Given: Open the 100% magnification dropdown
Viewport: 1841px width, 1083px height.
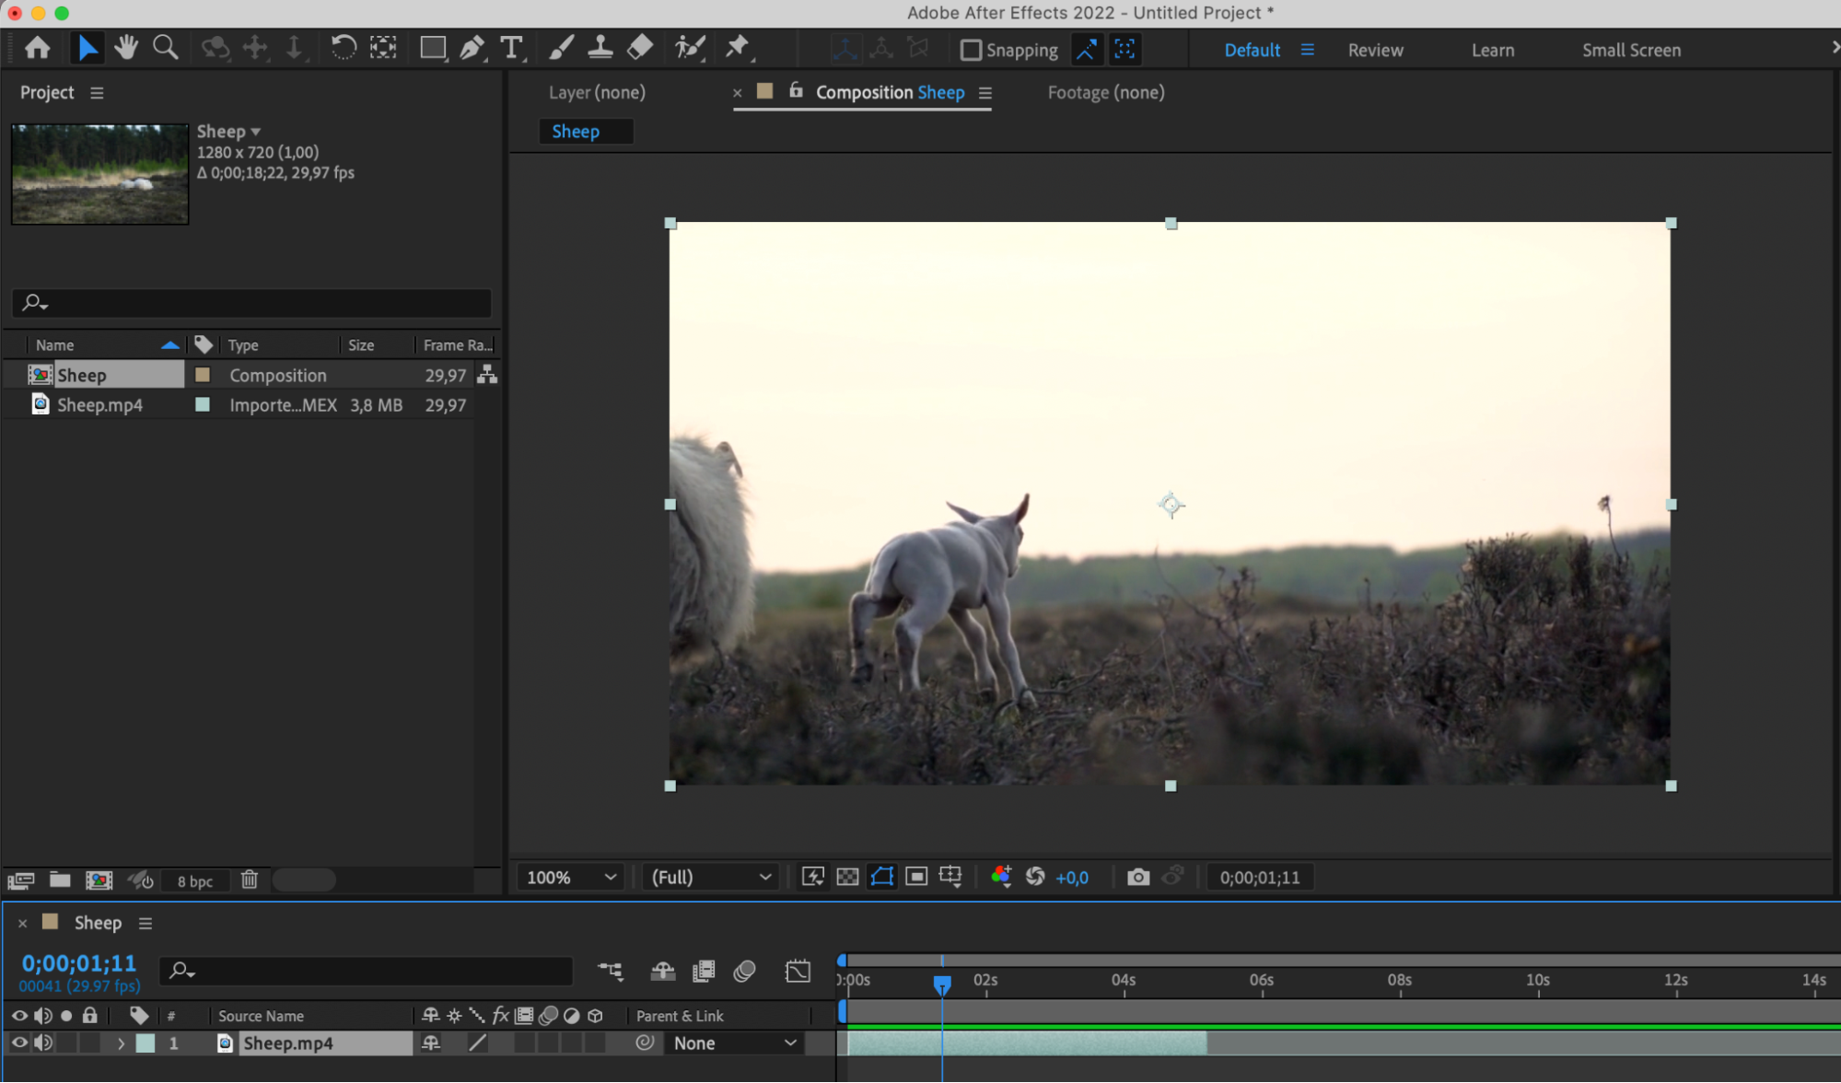Looking at the screenshot, I should 570,877.
